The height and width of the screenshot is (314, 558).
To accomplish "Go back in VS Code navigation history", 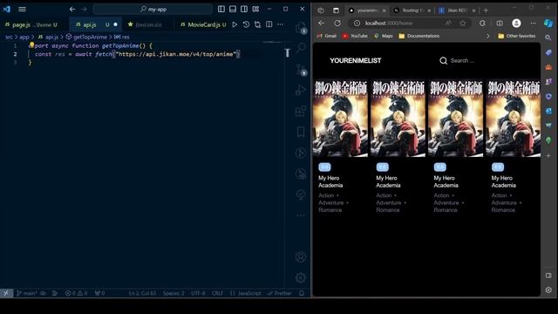I will (72, 10).
